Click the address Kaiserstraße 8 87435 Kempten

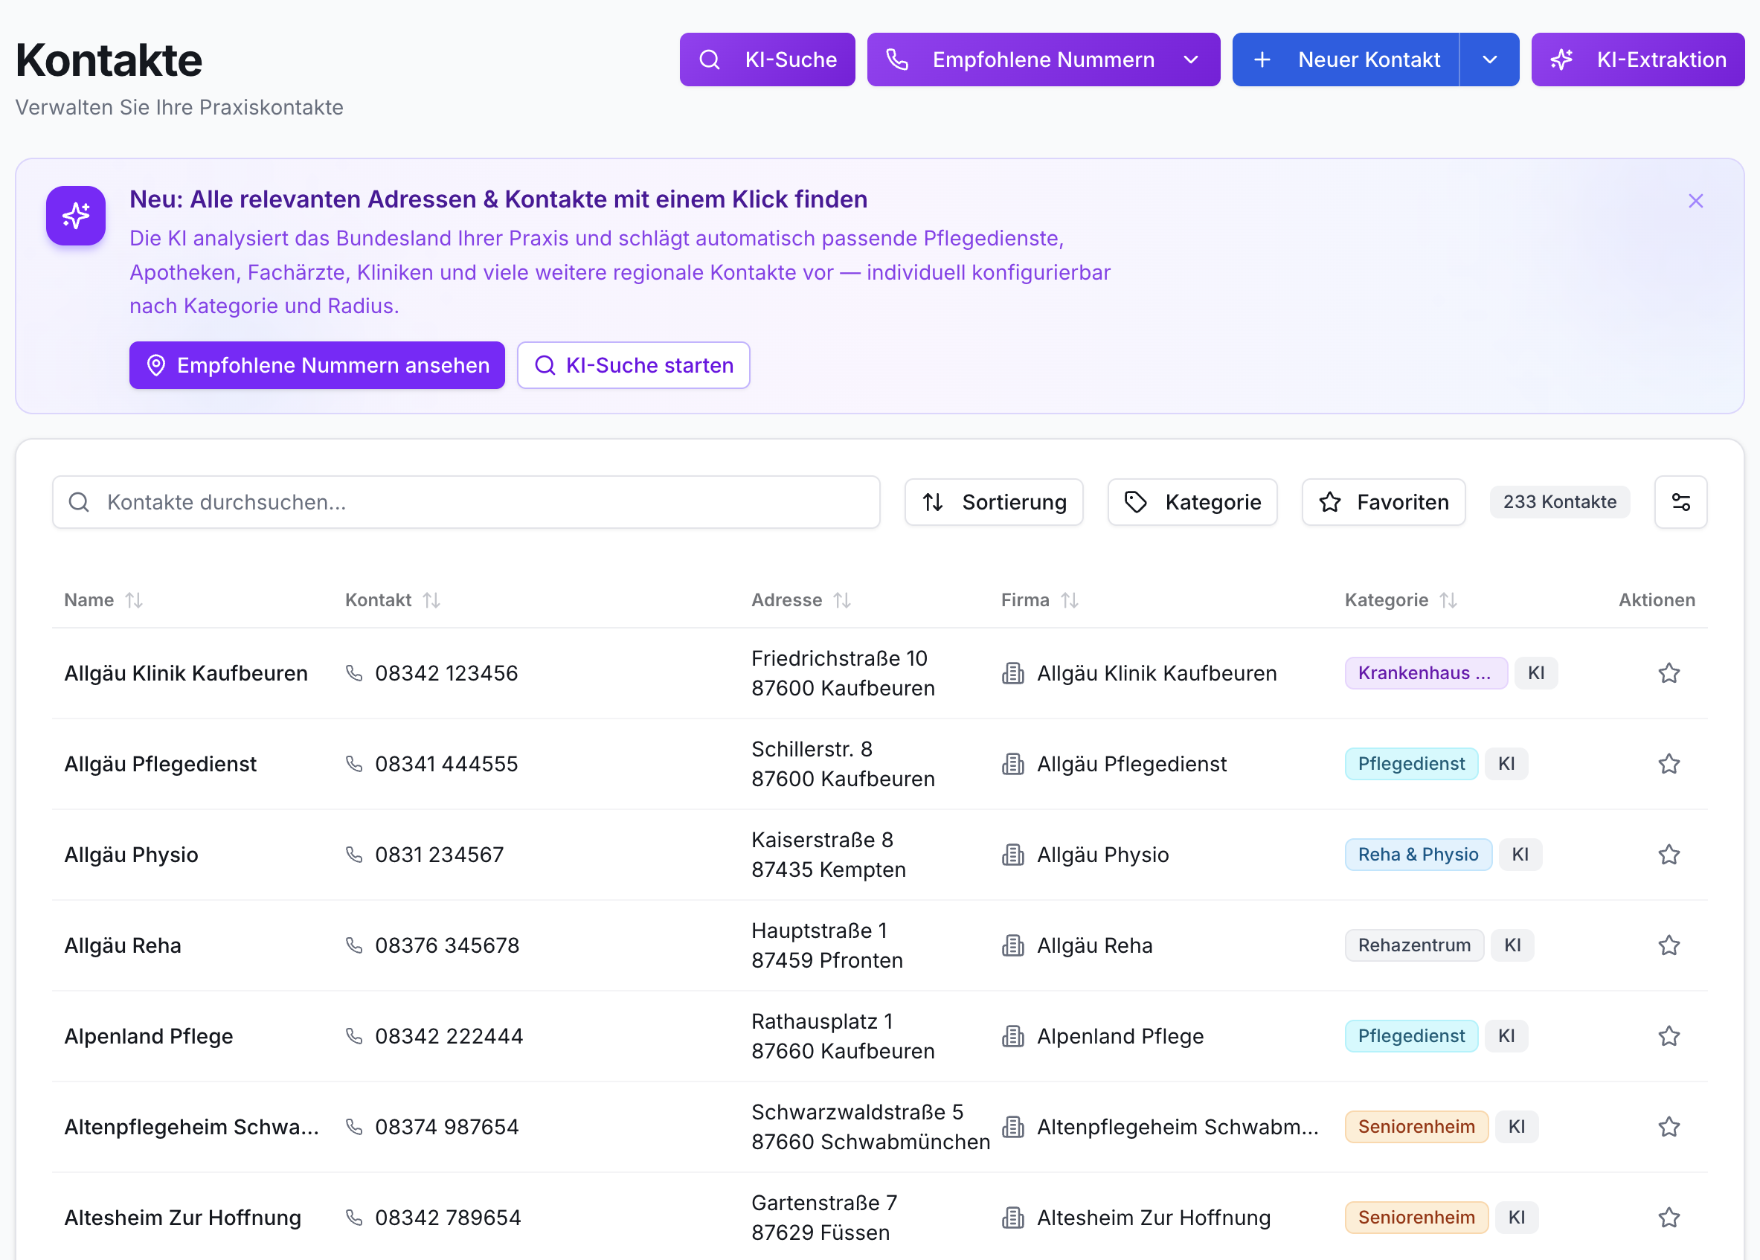828,855
